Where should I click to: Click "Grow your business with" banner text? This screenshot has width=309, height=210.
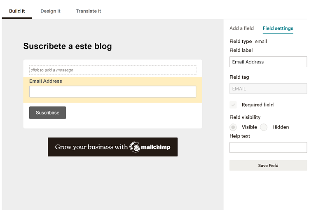91,147
